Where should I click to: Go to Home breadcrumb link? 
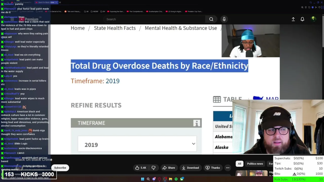pos(78,28)
